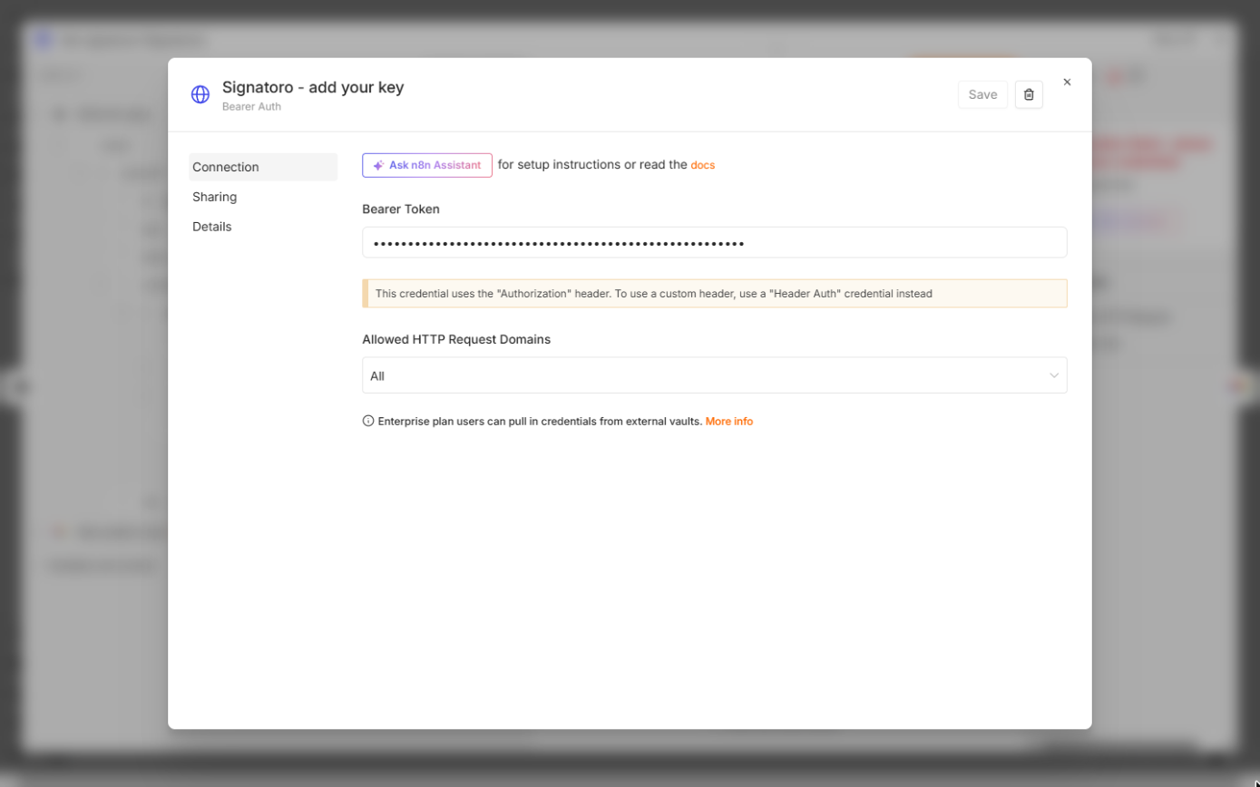The width and height of the screenshot is (1260, 787).
Task: Click the Authorization header notice banner
Action: coord(714,294)
